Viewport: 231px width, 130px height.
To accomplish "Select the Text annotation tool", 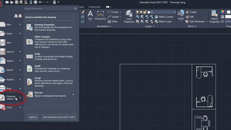I will click(90, 16).
